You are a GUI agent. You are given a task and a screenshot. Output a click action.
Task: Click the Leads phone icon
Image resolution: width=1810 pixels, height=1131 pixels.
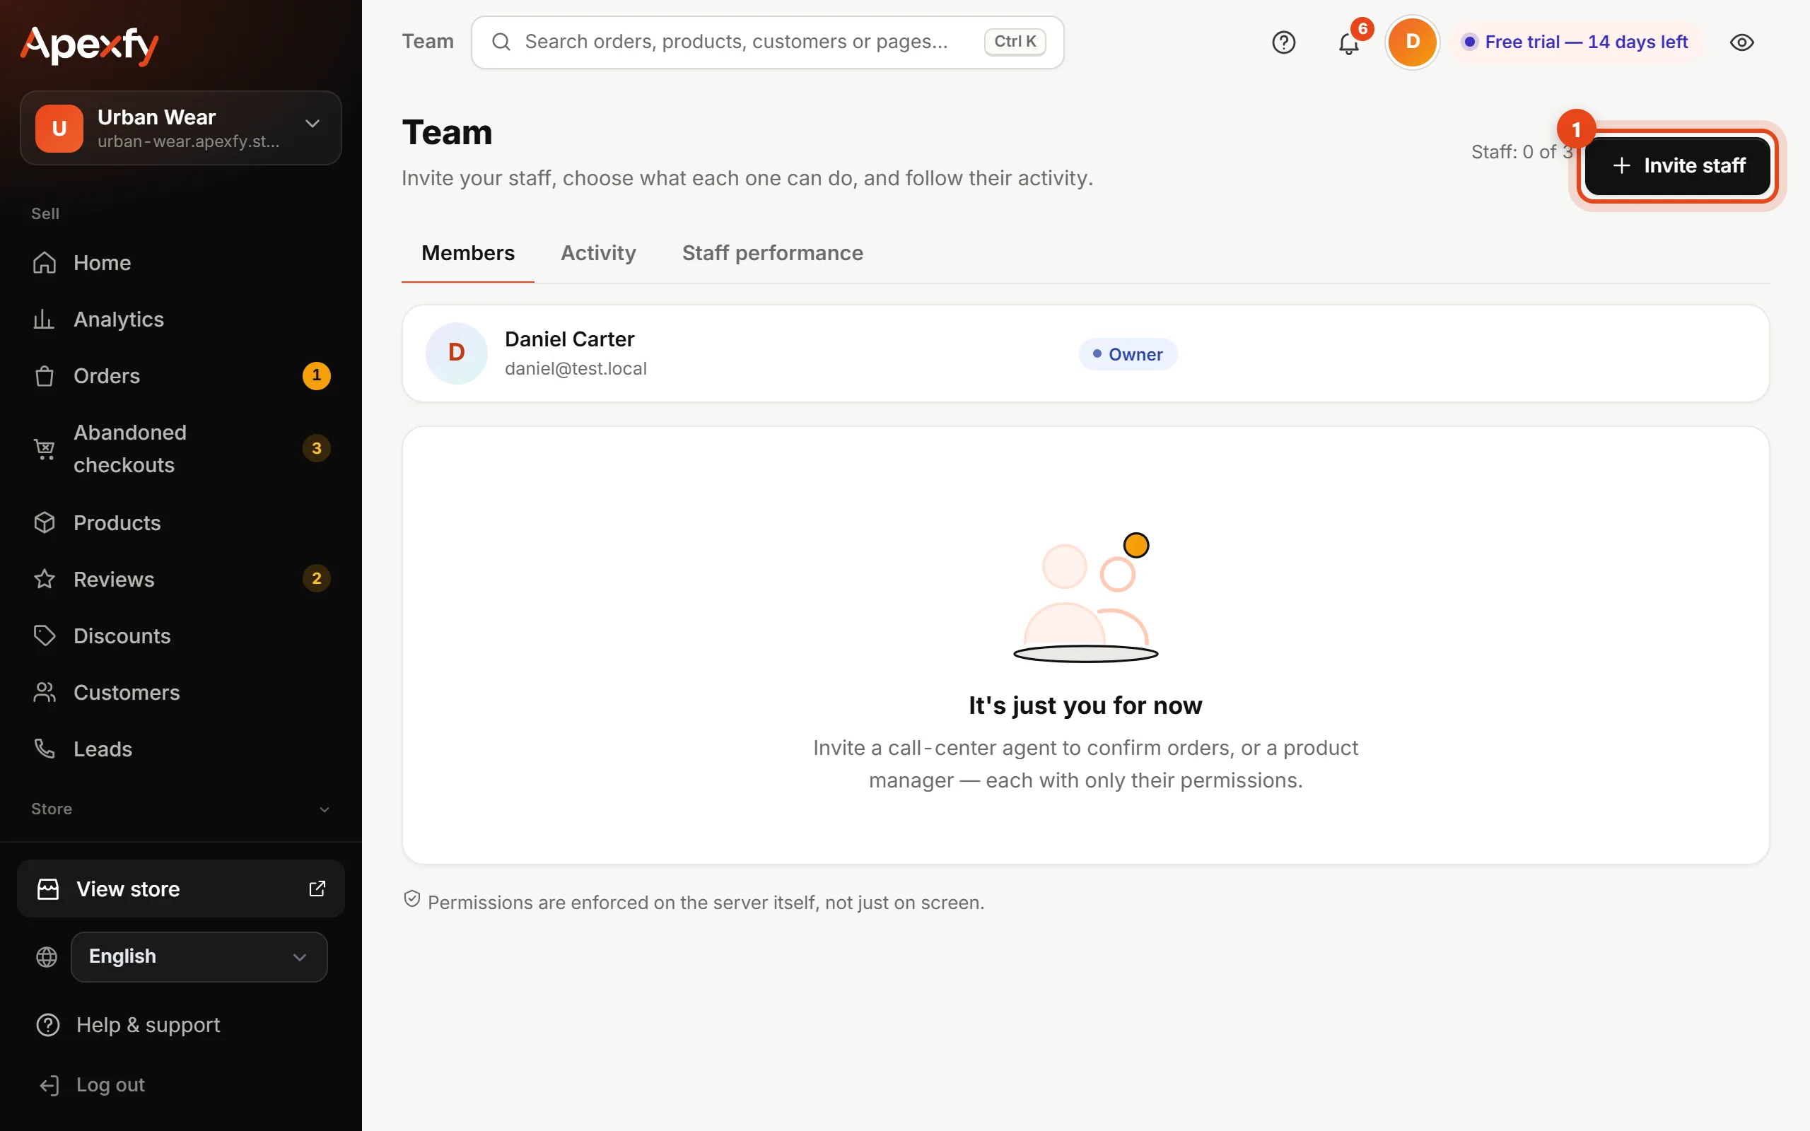pos(44,749)
